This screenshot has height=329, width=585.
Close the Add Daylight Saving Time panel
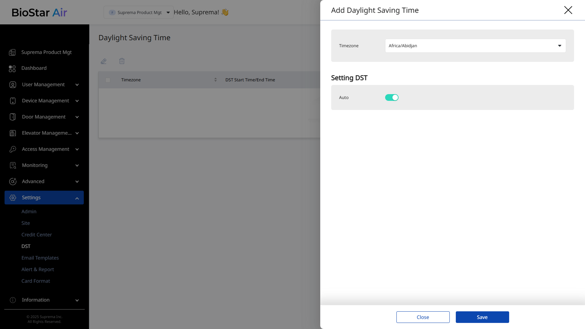point(568,10)
